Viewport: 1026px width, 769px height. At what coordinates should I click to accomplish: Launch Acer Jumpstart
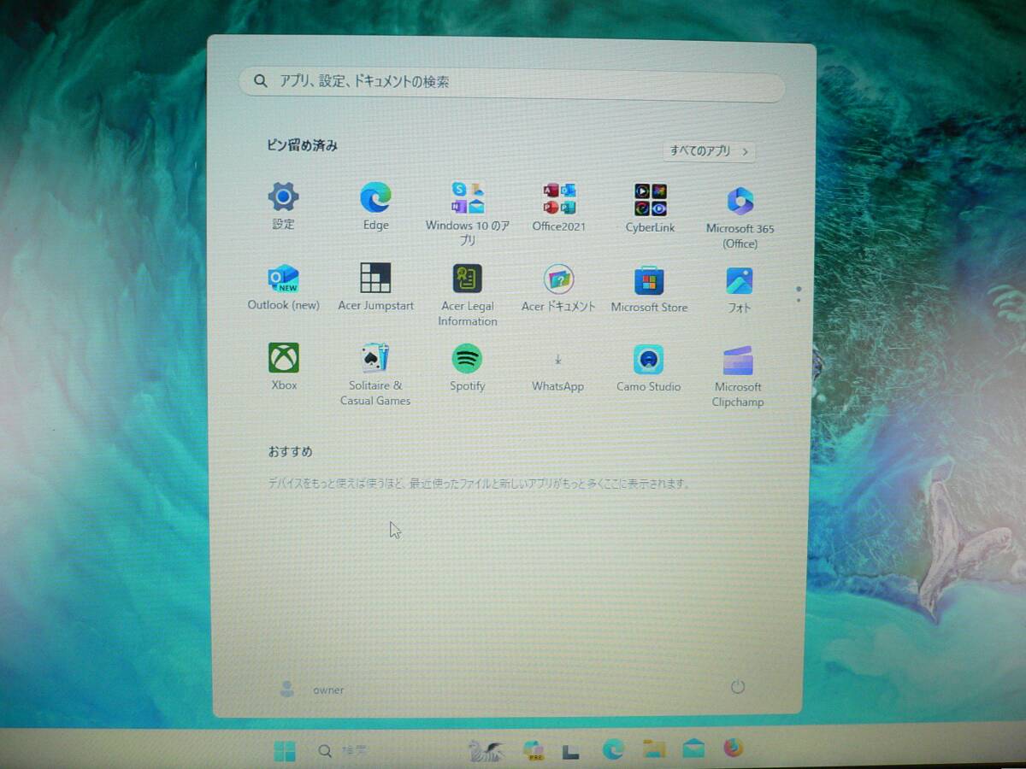coord(375,287)
